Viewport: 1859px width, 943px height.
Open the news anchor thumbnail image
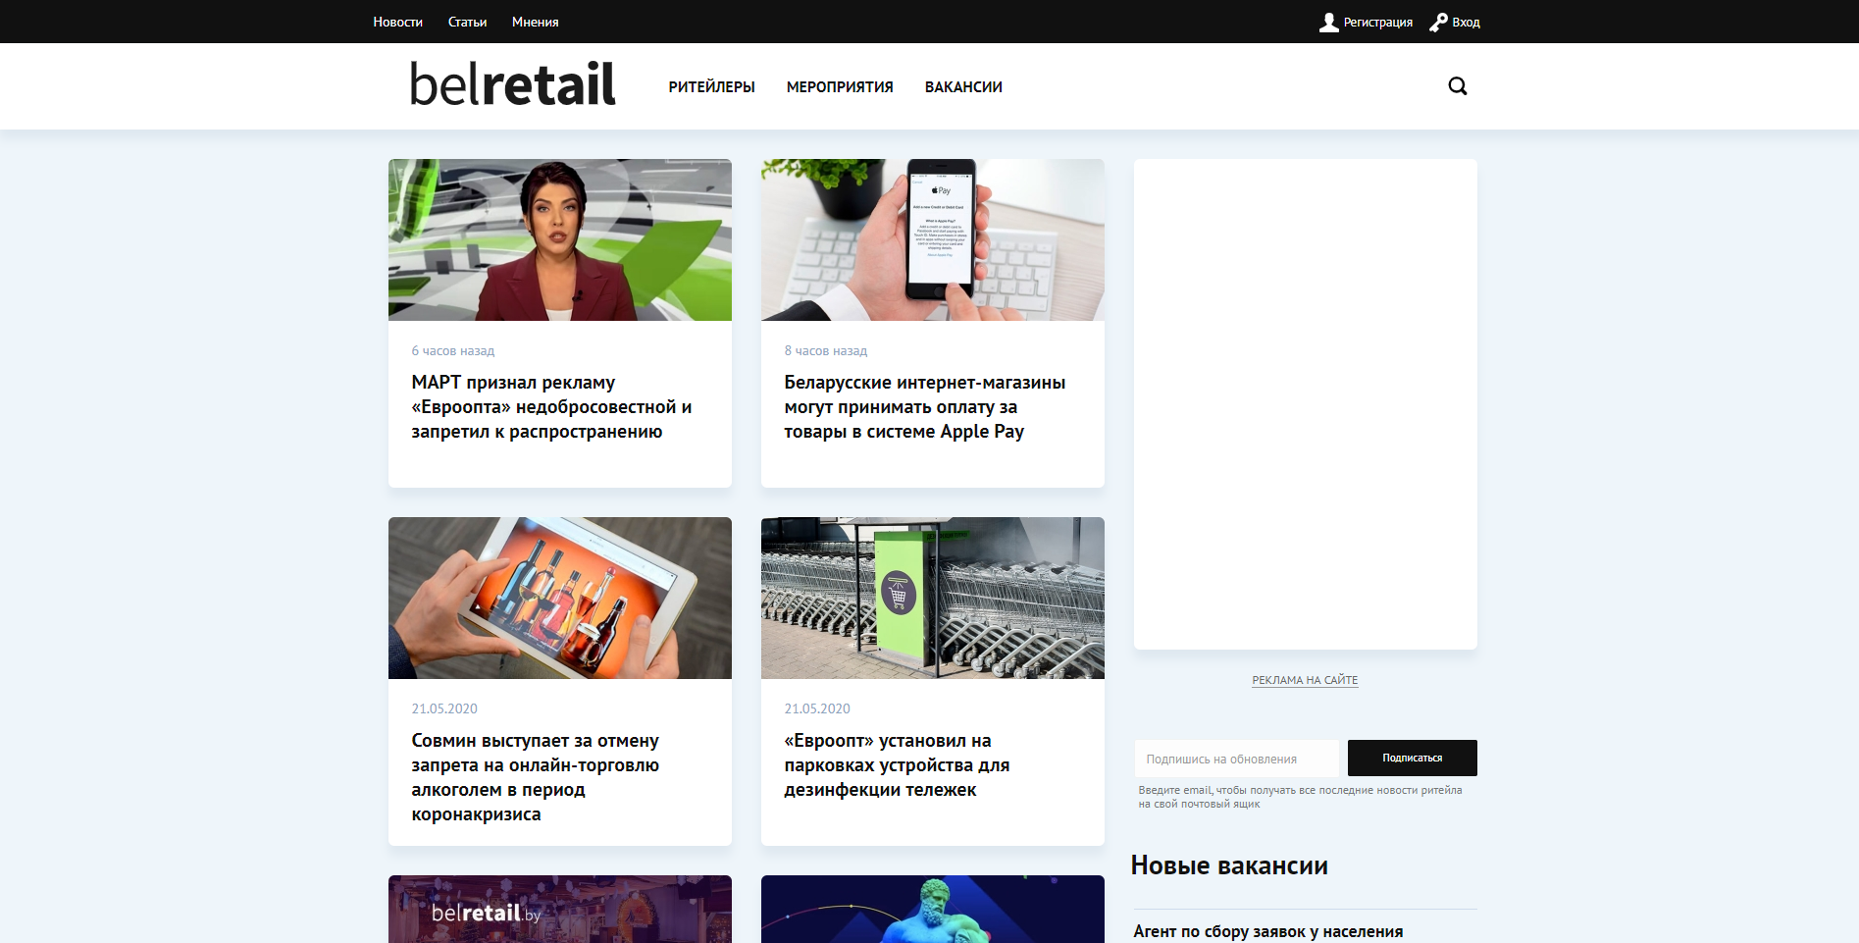click(560, 239)
